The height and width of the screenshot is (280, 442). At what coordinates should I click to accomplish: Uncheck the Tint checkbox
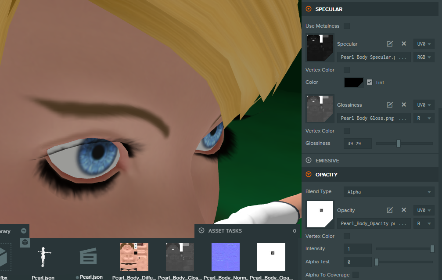tap(370, 83)
